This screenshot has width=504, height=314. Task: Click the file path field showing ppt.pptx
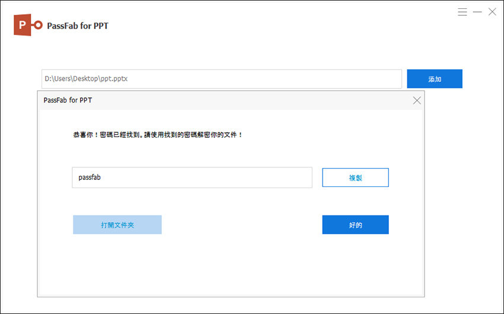[x=222, y=79]
